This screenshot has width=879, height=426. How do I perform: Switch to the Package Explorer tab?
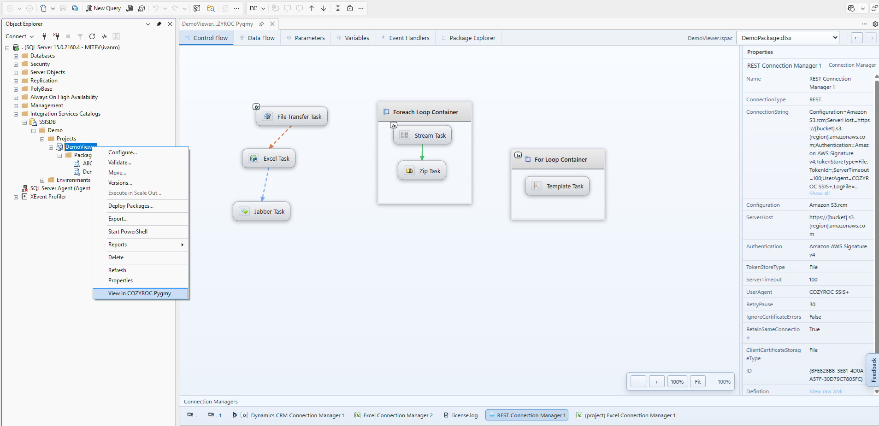click(x=468, y=38)
